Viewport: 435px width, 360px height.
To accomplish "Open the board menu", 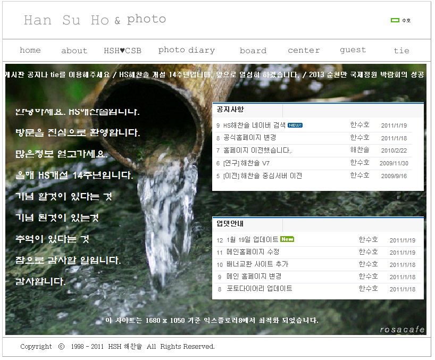I will point(253,51).
